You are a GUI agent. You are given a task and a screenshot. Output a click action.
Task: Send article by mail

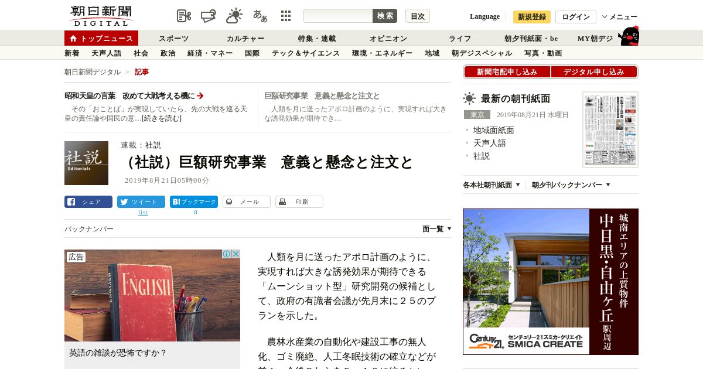247,202
